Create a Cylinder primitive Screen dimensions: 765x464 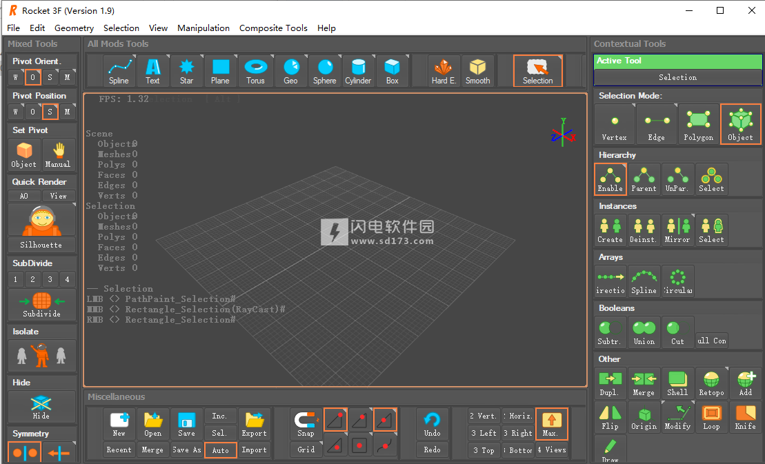coord(358,71)
